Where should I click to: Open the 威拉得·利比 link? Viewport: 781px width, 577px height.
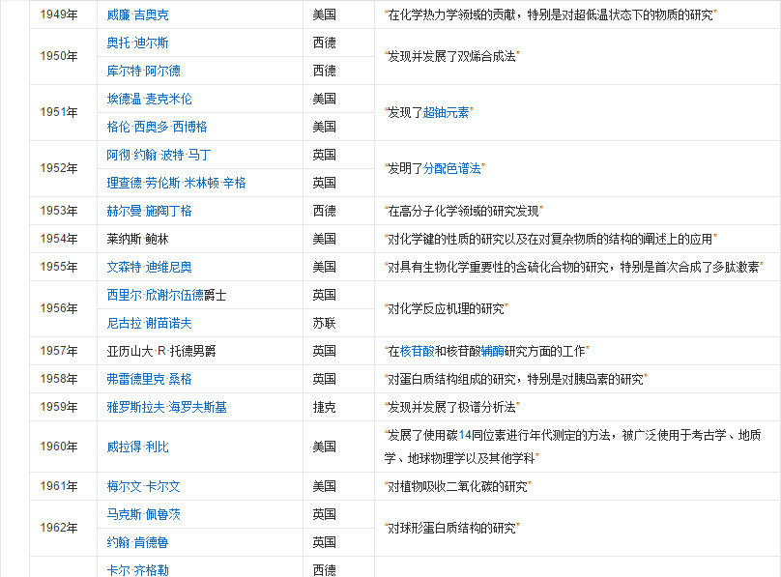137,447
